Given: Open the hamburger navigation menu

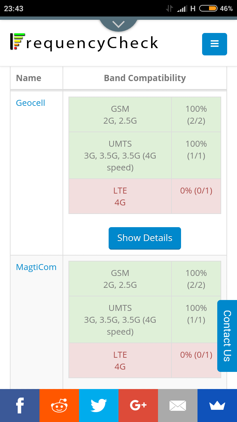Looking at the screenshot, I should 214,44.
